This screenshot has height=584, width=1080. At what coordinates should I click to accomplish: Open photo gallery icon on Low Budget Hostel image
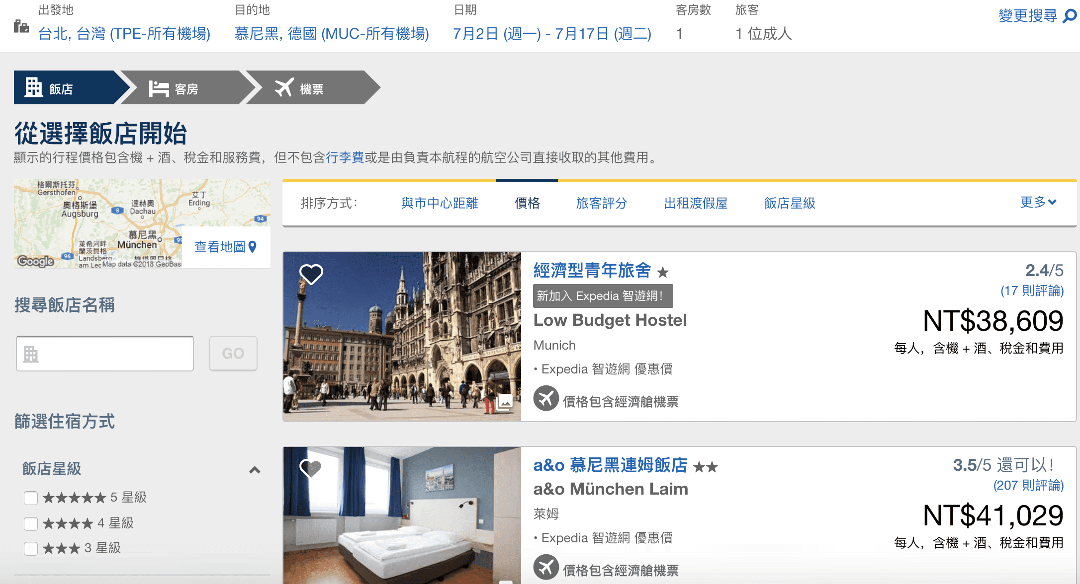(x=505, y=402)
